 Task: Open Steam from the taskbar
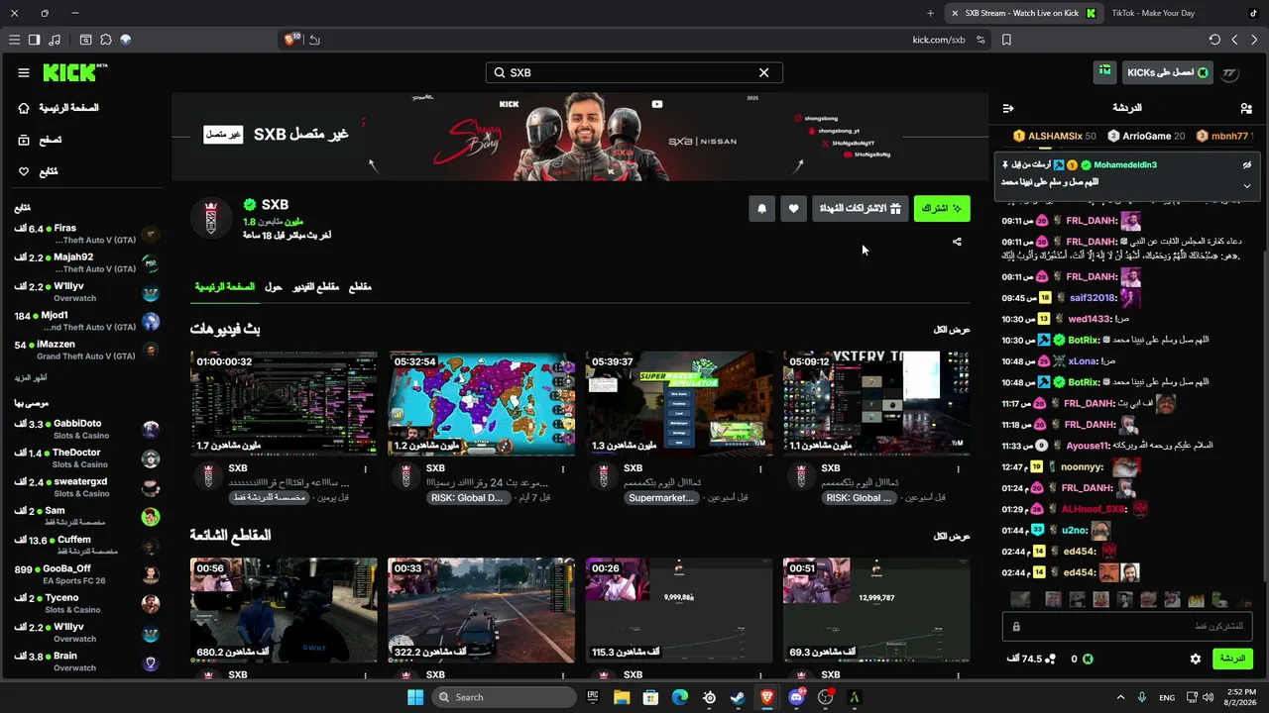pyautogui.click(x=738, y=697)
